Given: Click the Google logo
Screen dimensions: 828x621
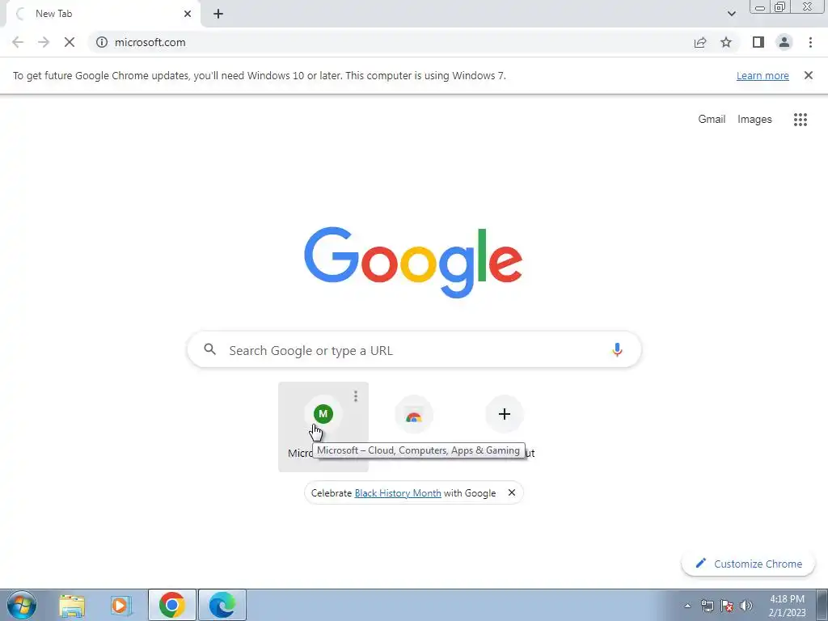Looking at the screenshot, I should [x=413, y=263].
